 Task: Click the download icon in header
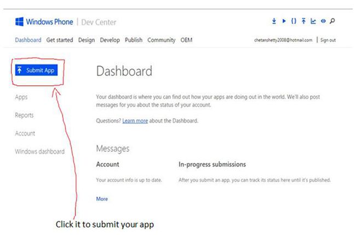pos(274,21)
